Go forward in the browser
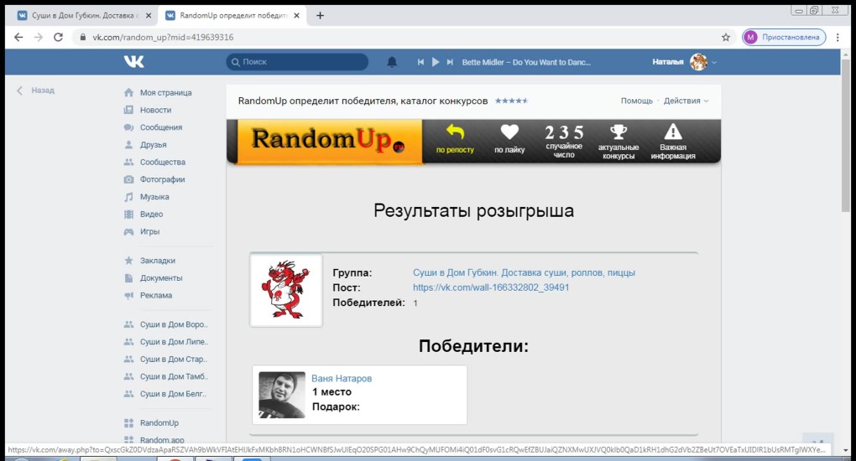Image resolution: width=856 pixels, height=461 pixels. click(x=39, y=37)
